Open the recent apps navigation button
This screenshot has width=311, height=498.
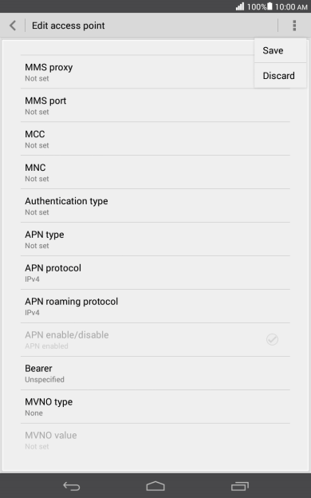click(x=239, y=486)
